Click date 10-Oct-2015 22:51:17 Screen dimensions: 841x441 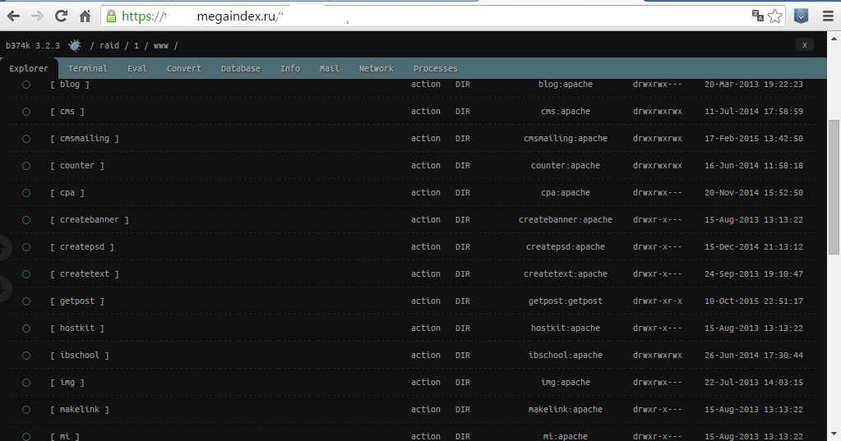pos(754,301)
